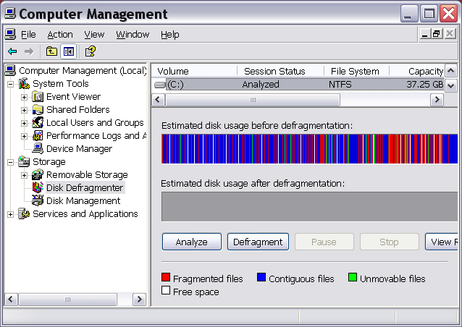Click the Back arrow toolbar icon
This screenshot has width=462, height=327.
point(12,51)
